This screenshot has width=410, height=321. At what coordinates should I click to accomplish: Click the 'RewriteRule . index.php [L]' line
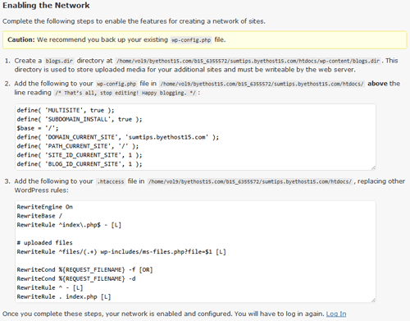point(64,297)
